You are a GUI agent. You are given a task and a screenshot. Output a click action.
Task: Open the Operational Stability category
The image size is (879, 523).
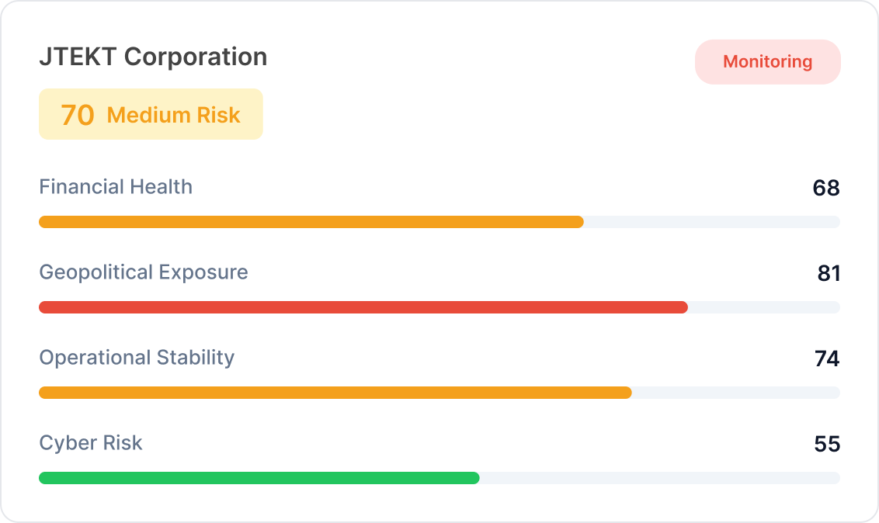pos(137,358)
